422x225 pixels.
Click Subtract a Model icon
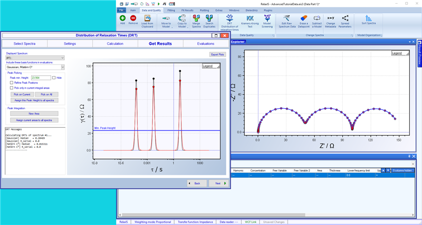pyautogui.click(x=317, y=18)
